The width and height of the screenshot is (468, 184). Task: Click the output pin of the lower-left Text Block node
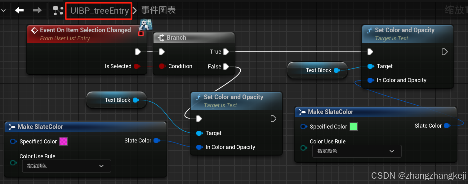point(136,100)
